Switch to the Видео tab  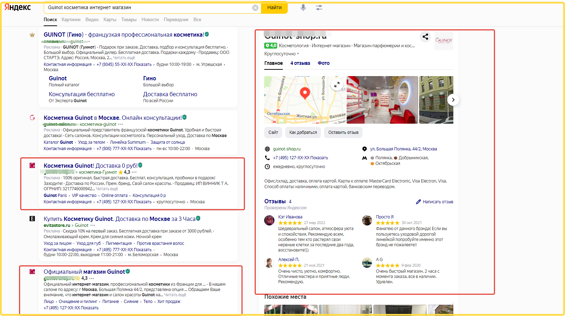point(92,20)
